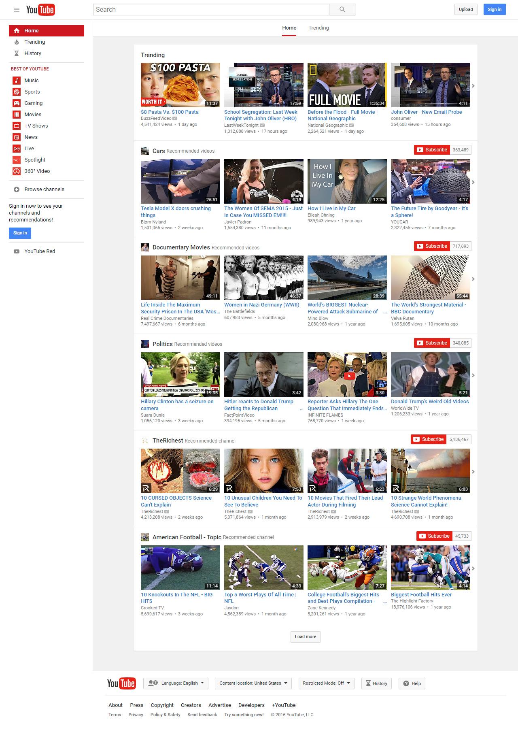Screen dimensions: 518x730
Task: Open the $100 Pasta video thumbnail
Action: [180, 85]
